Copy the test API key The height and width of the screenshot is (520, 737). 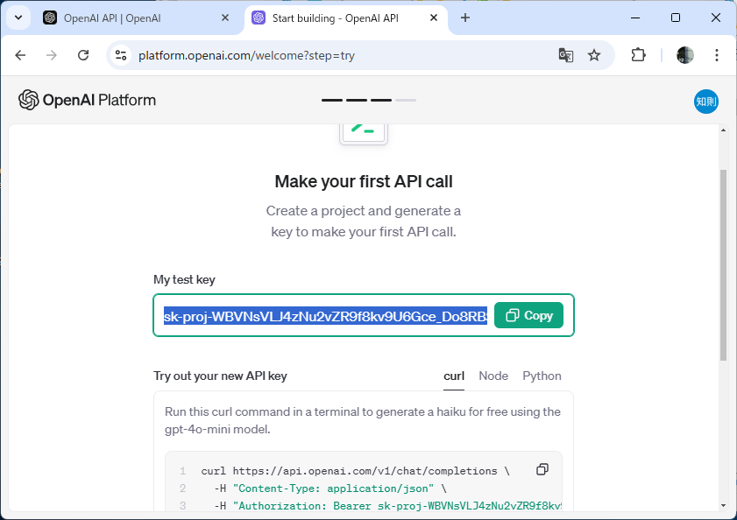528,315
